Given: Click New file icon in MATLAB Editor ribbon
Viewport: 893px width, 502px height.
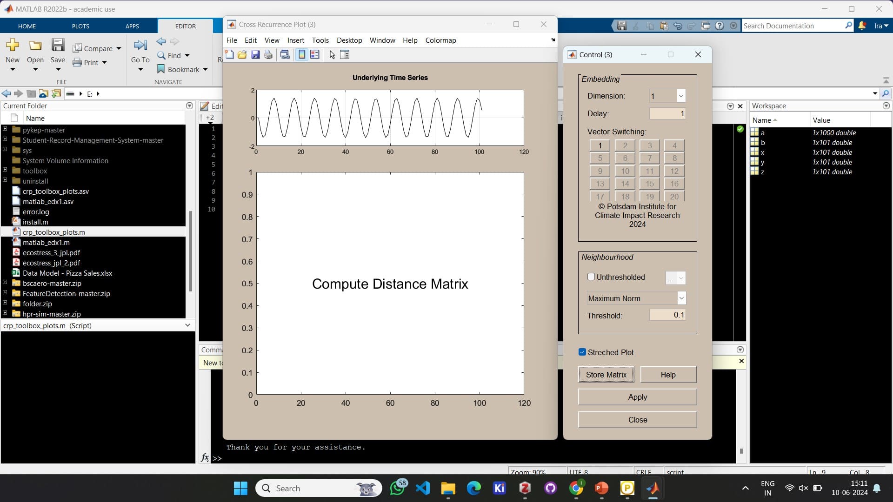Looking at the screenshot, I should [x=13, y=45].
